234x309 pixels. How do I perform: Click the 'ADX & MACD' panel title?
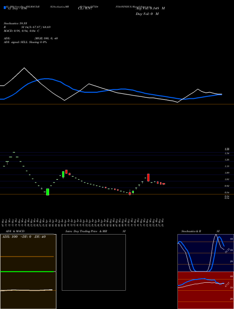point(15,231)
